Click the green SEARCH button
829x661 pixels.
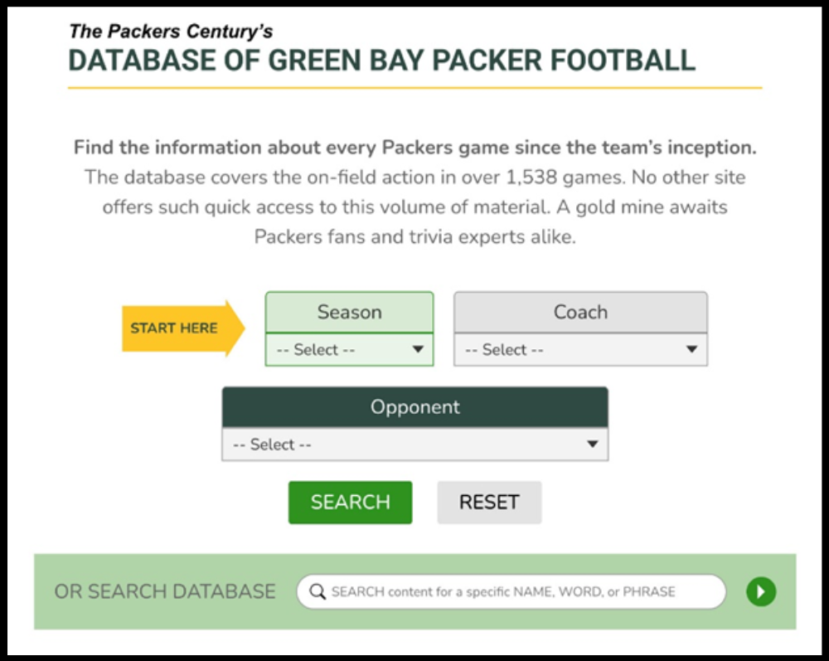click(x=350, y=502)
